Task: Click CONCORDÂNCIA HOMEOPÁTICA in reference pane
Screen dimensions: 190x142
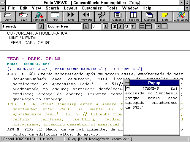Action: click(x=37, y=33)
